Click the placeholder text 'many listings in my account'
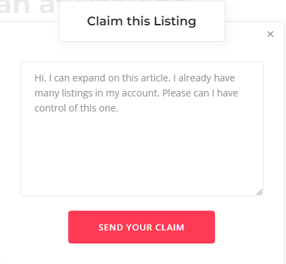The width and height of the screenshot is (286, 264). (x=96, y=93)
